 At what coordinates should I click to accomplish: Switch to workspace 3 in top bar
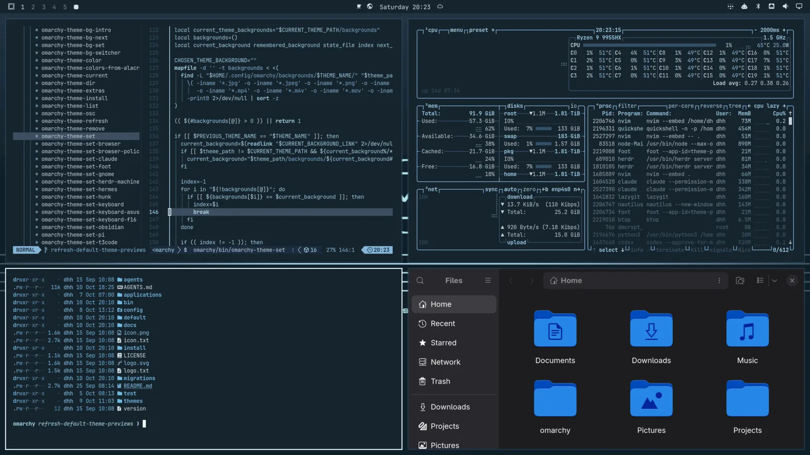tap(44, 7)
